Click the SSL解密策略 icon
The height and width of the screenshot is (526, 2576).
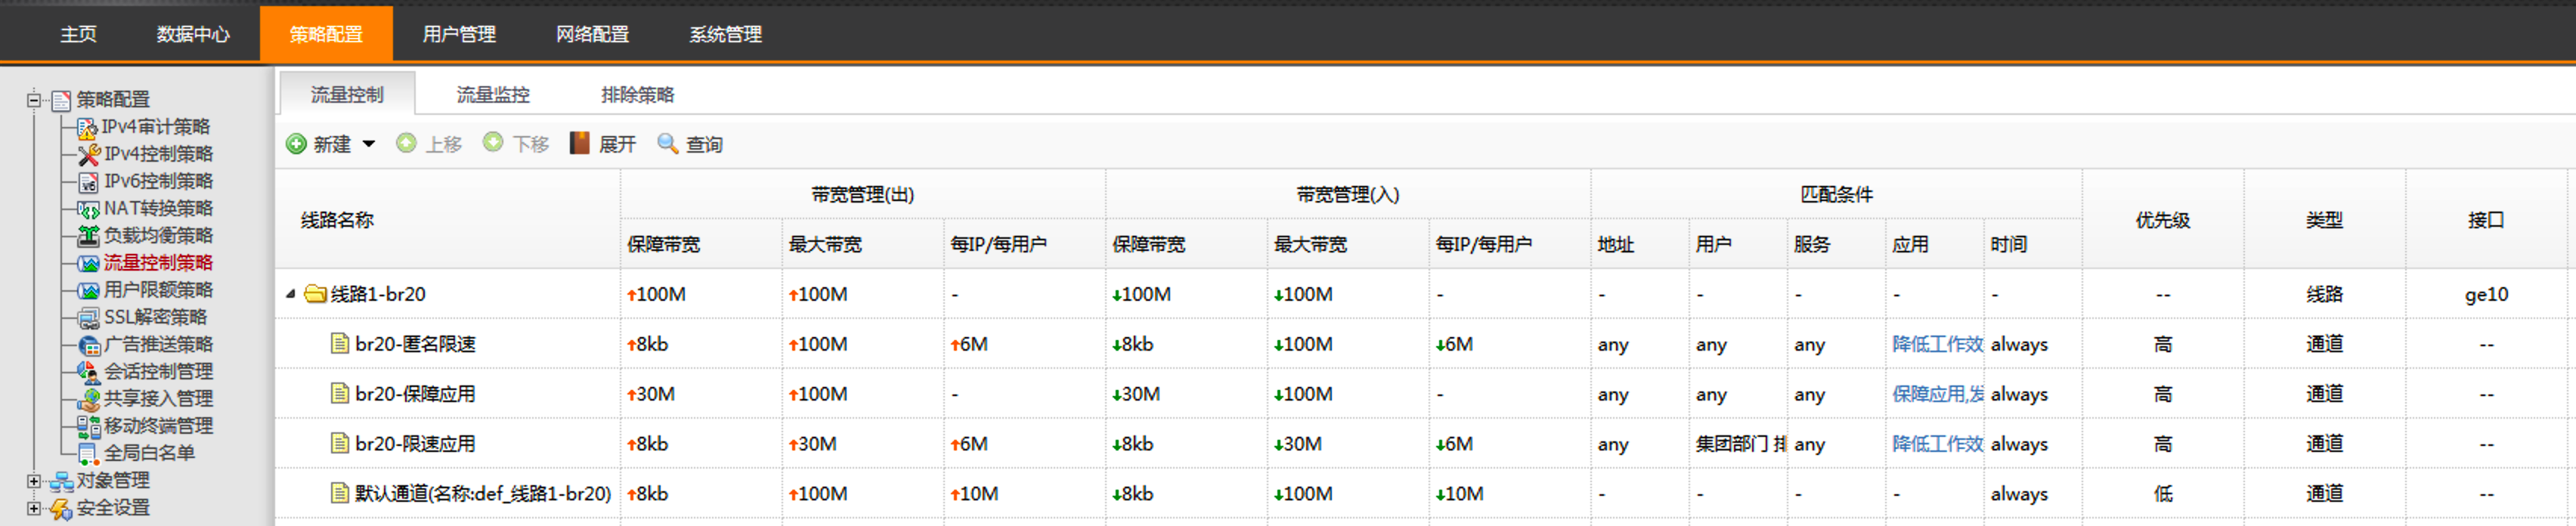[89, 318]
